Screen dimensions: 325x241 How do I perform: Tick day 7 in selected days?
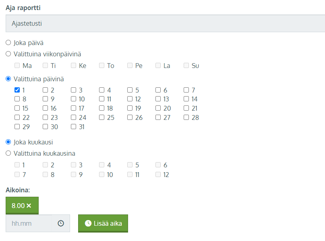186,90
